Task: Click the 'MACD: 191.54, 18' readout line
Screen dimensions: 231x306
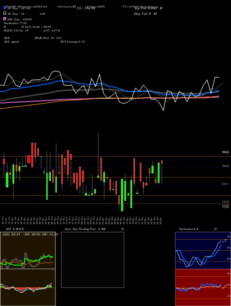Action: click(16, 31)
